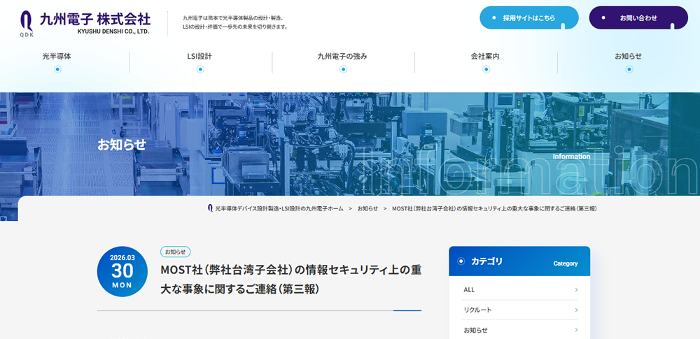Viewport: 700px width, 339px height.
Task: Click the お知らせ tag above the article title
Action: (175, 252)
